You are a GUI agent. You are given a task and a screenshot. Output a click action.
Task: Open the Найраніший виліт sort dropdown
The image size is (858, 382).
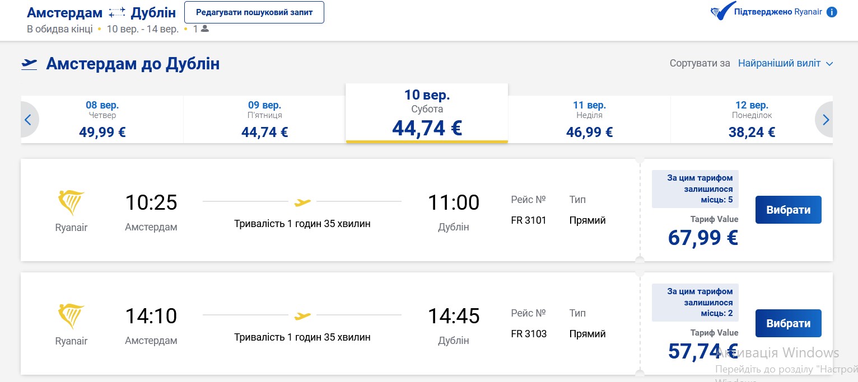coord(785,63)
